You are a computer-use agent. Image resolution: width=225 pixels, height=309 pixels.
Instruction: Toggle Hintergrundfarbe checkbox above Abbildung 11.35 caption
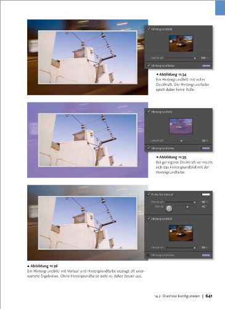pyautogui.click(x=149, y=148)
